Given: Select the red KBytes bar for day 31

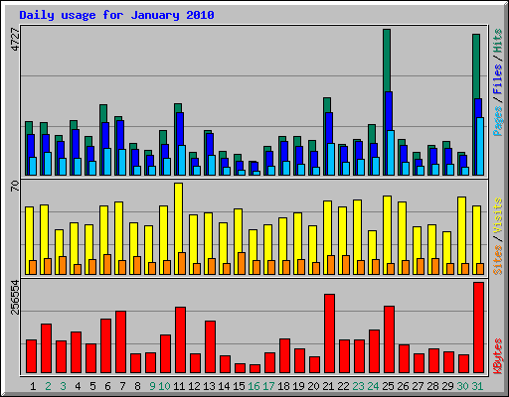Looking at the screenshot, I should tap(478, 328).
